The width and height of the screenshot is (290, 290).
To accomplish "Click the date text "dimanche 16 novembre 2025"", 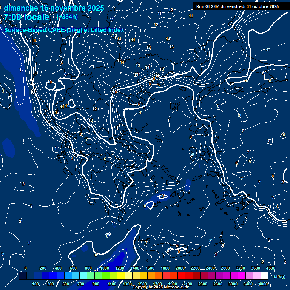I will point(54,8).
